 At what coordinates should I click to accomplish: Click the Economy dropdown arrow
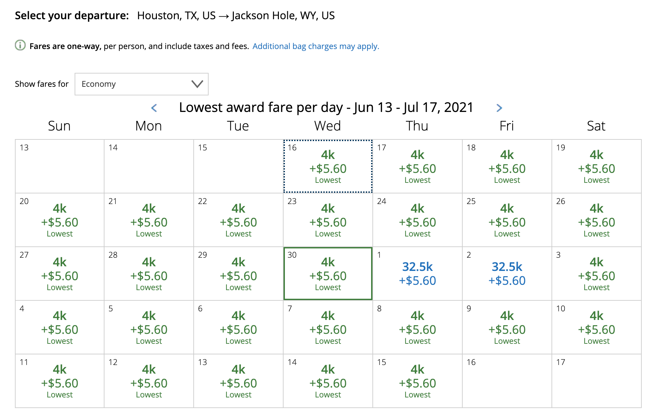[x=197, y=84]
